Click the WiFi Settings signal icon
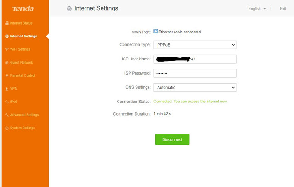This screenshot has height=187, width=294. [x=7, y=49]
